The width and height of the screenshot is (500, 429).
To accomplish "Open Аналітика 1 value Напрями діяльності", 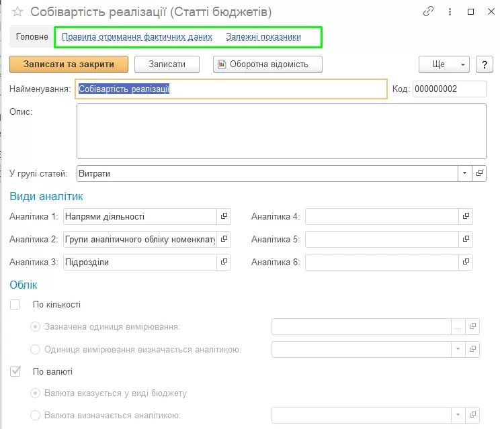I will 224,216.
